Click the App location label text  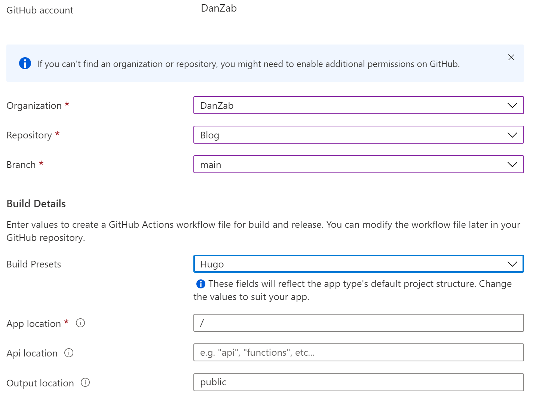pyautogui.click(x=34, y=324)
